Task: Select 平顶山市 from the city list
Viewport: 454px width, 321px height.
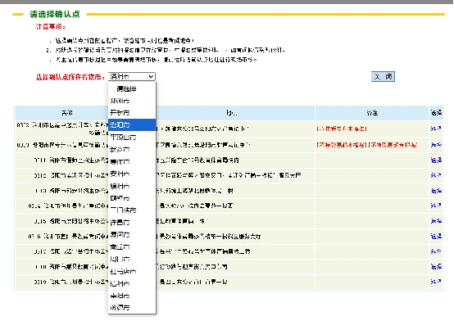Action: coord(132,138)
